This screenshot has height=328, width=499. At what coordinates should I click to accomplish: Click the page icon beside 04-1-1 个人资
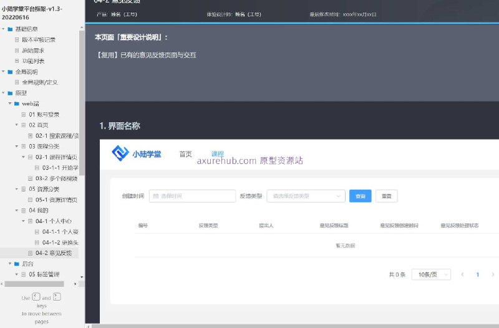(x=37, y=231)
